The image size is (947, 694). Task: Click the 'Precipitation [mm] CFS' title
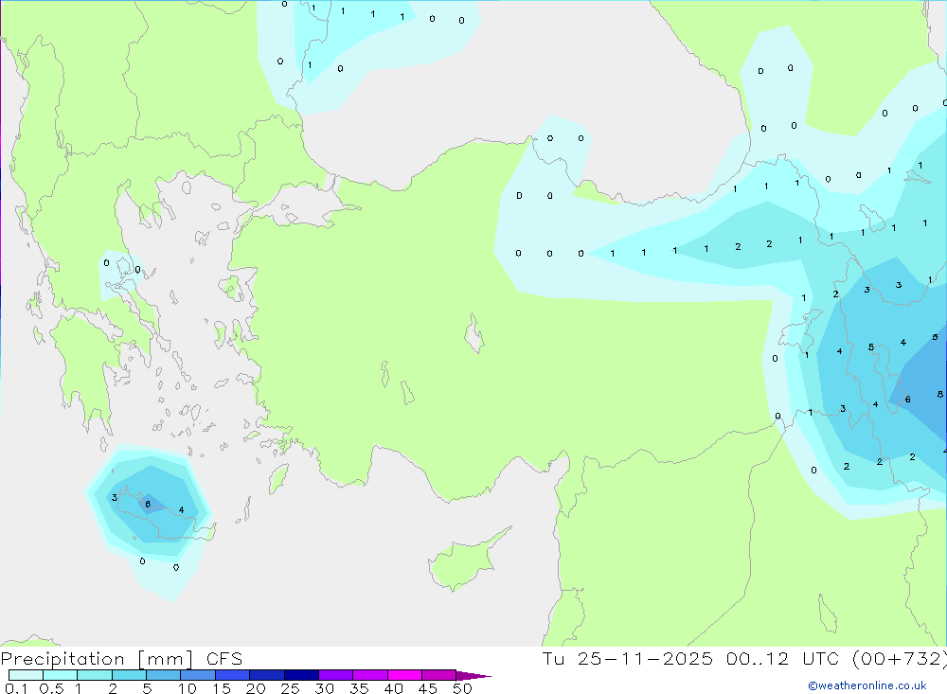pyautogui.click(x=121, y=659)
